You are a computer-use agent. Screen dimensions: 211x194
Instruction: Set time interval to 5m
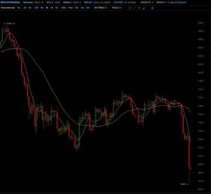pos(77,8)
